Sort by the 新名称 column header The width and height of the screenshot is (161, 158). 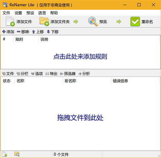coord(87,81)
